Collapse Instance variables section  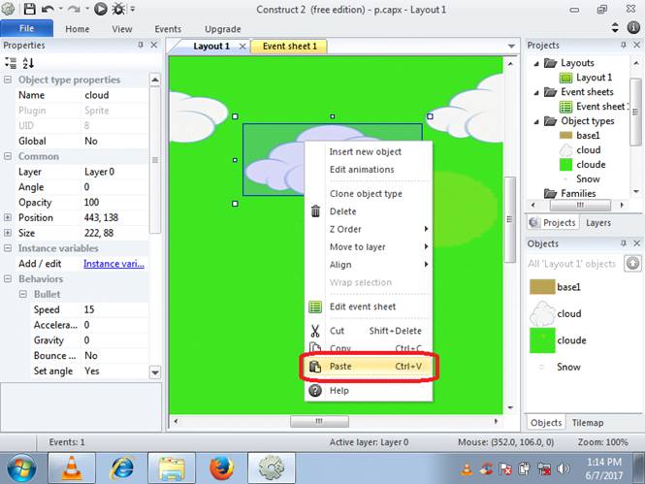pos(8,248)
